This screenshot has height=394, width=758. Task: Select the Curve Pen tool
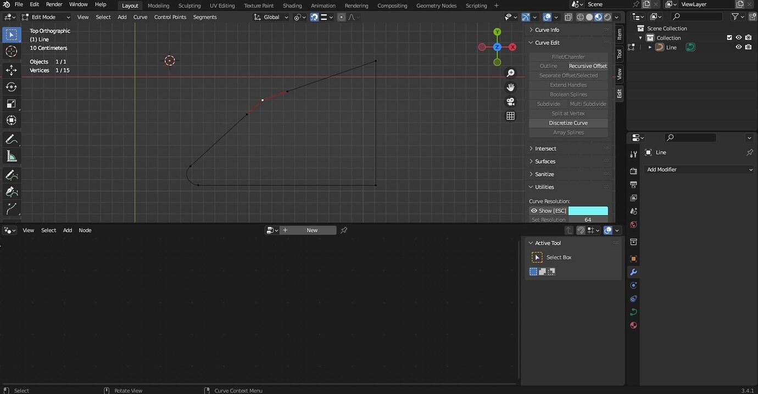[x=11, y=192]
